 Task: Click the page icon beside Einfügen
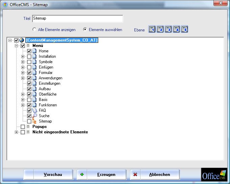[34, 67]
